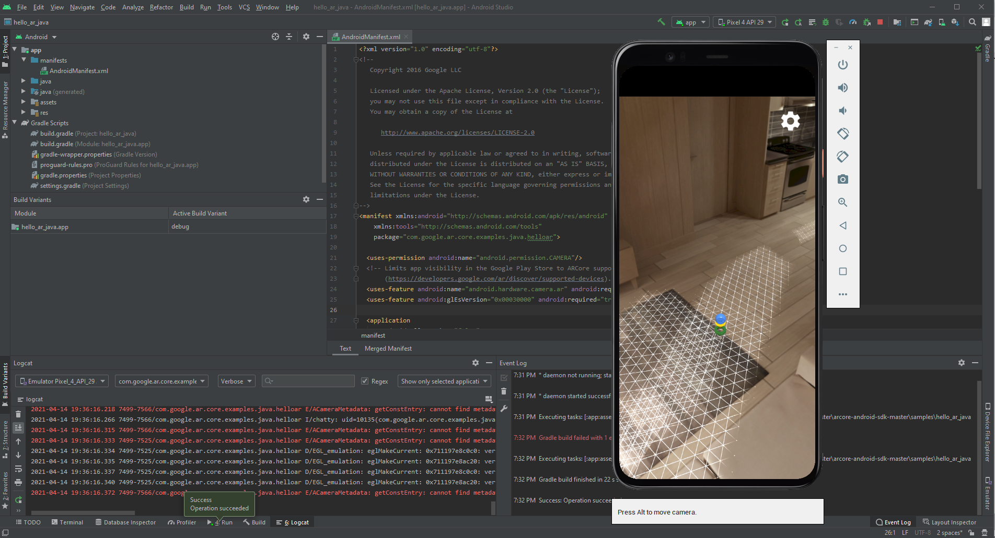Image resolution: width=995 pixels, height=538 pixels.
Task: Switch to the Merged Manifest tab
Action: coord(388,348)
